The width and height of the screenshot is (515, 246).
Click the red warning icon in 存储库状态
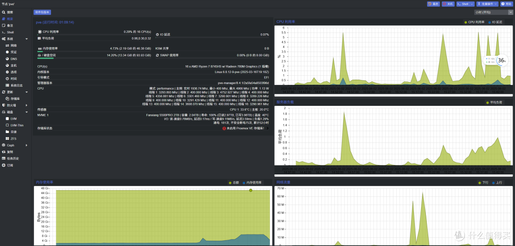tap(224, 128)
